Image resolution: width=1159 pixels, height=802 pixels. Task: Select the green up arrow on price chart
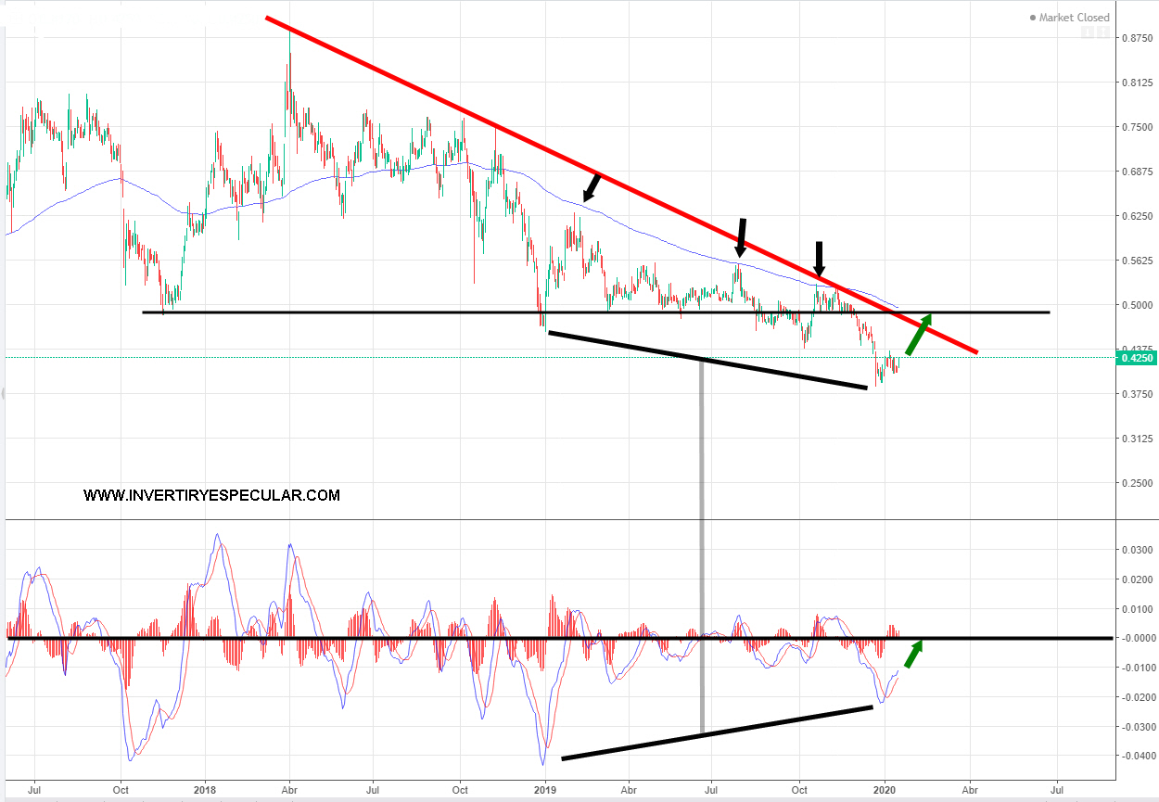pyautogui.click(x=918, y=334)
